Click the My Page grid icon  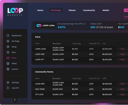(8, 41)
